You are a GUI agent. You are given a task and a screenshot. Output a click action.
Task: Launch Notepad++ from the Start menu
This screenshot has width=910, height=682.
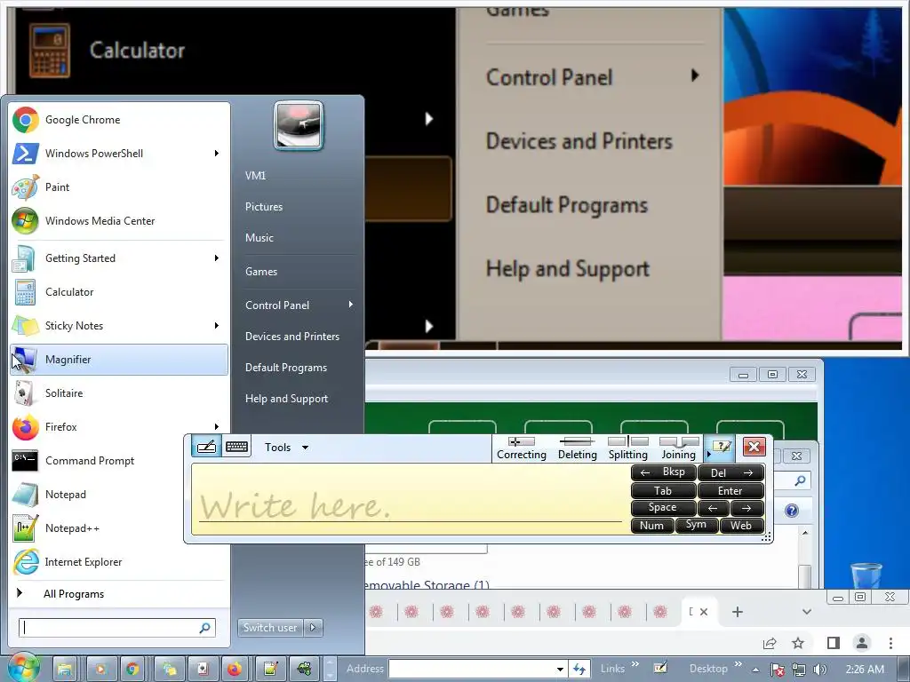pyautogui.click(x=119, y=528)
